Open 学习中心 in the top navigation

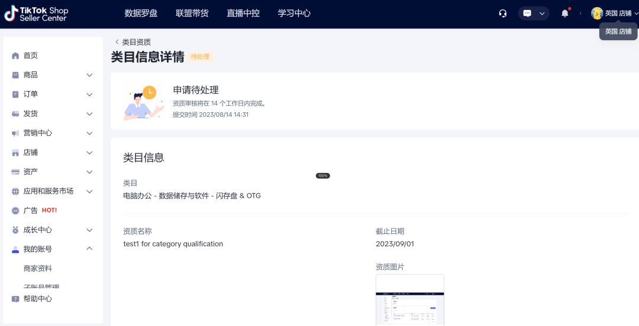pyautogui.click(x=294, y=14)
